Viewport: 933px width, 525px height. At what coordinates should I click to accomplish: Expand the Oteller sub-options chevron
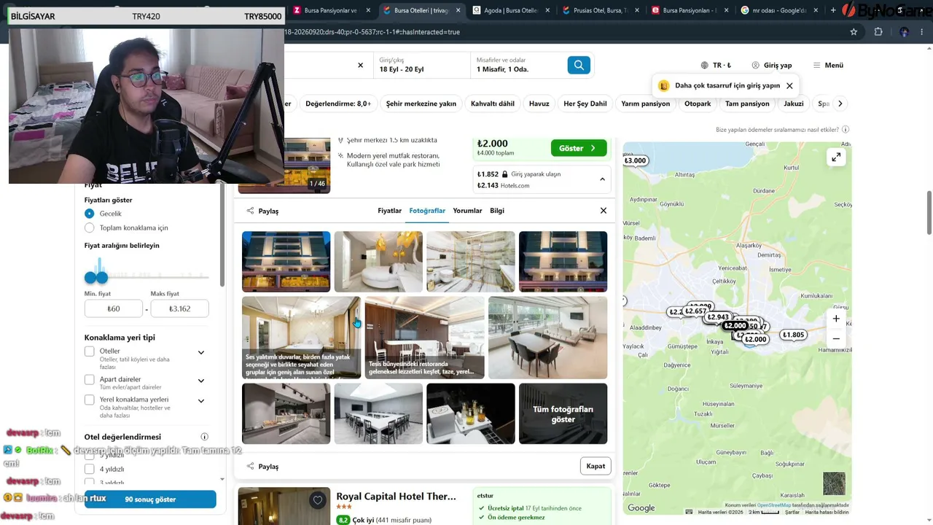coord(201,353)
